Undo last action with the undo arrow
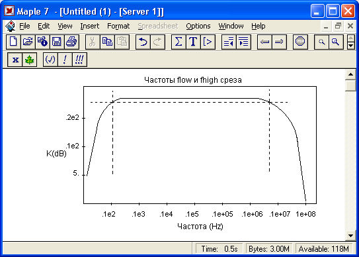Viewport: 359px width, 257px height. (x=143, y=42)
